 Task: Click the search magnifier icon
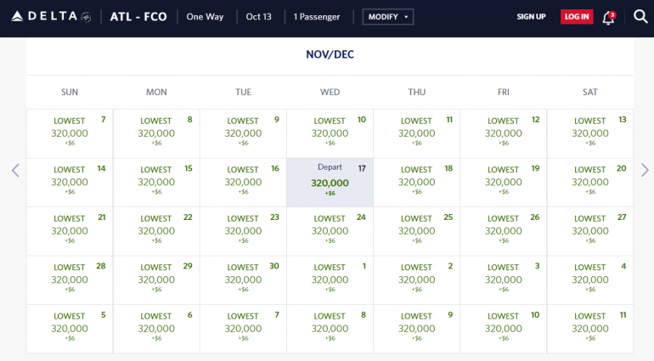coord(640,17)
